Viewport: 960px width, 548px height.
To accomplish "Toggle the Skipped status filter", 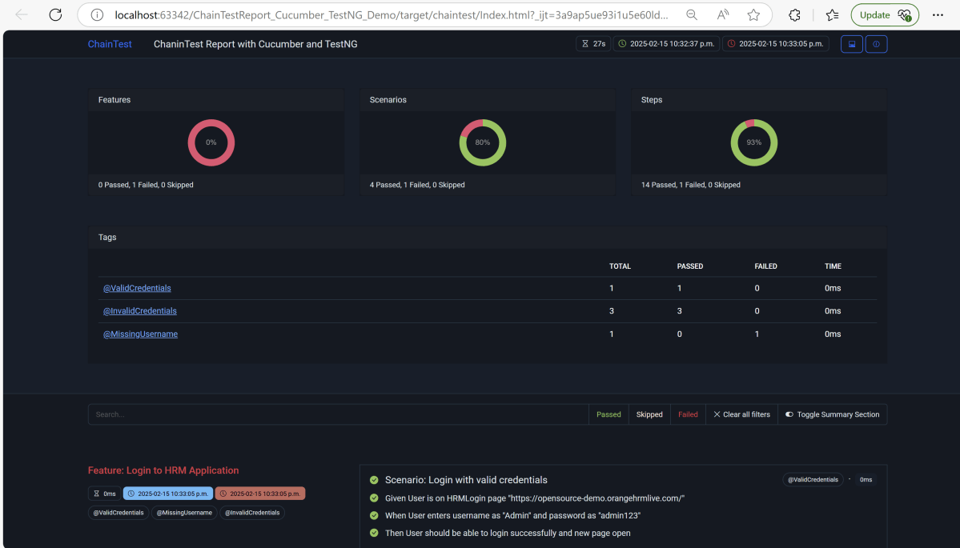I will [x=649, y=414].
